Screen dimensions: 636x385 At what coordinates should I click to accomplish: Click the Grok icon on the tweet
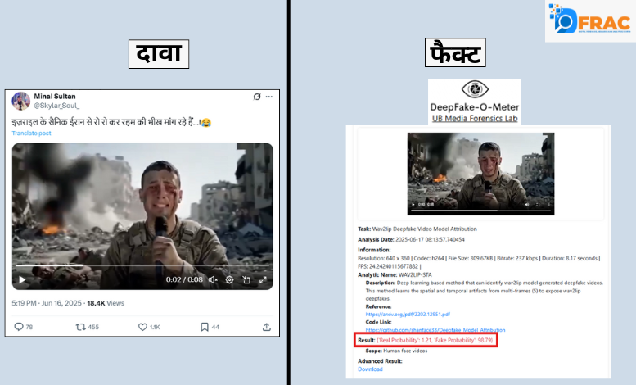pyautogui.click(x=257, y=97)
